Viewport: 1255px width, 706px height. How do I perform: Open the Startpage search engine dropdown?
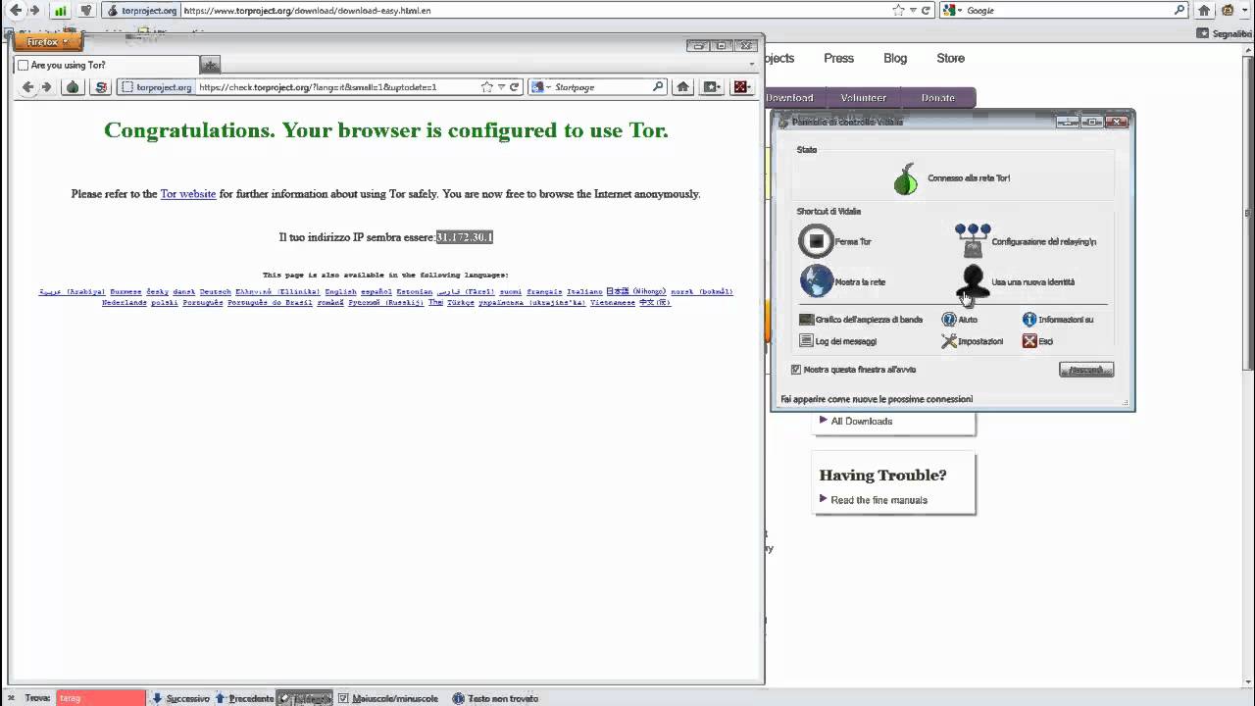point(542,87)
